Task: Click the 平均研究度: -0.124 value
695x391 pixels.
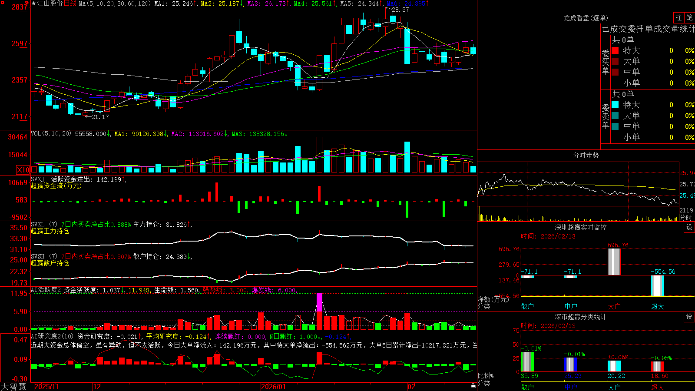Action: point(178,336)
